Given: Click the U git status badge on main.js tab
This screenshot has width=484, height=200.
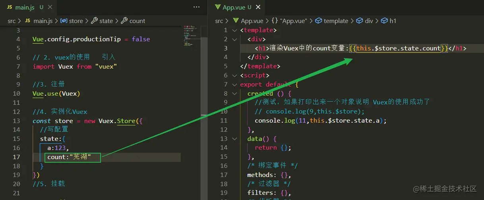Looking at the screenshot, I should [41, 7].
